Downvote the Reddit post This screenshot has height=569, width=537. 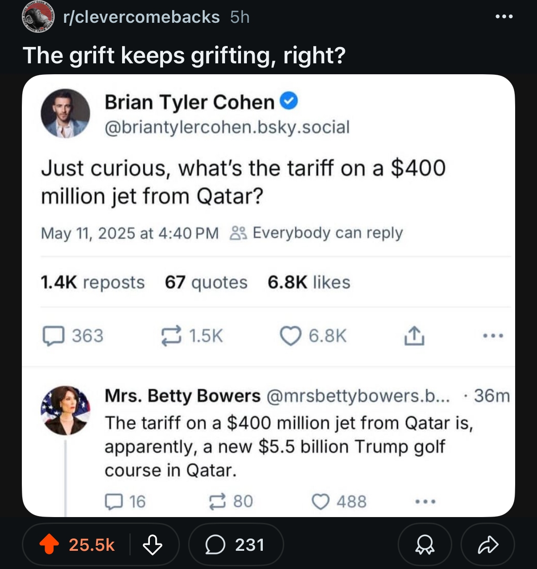pyautogui.click(x=152, y=544)
